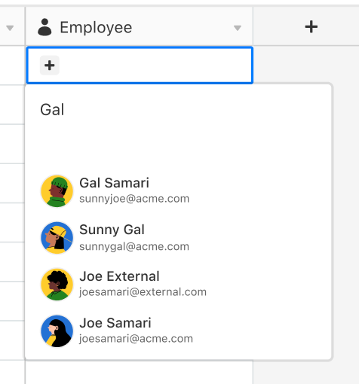This screenshot has height=384, width=359.
Task: Select Joe Samari's avatar
Action: pyautogui.click(x=57, y=331)
